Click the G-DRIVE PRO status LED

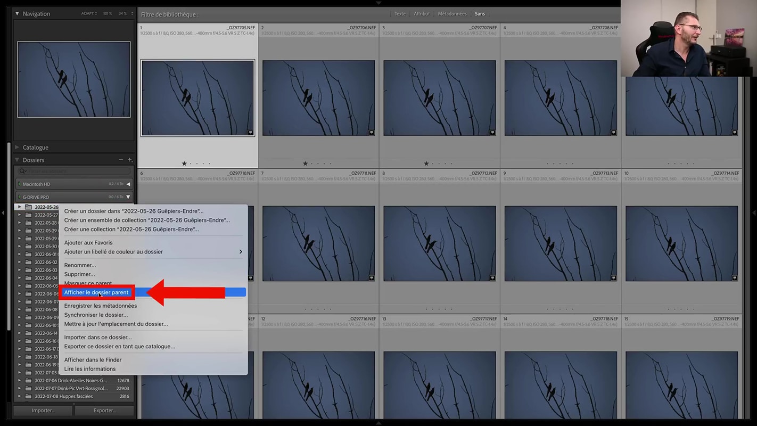pyautogui.click(x=19, y=197)
